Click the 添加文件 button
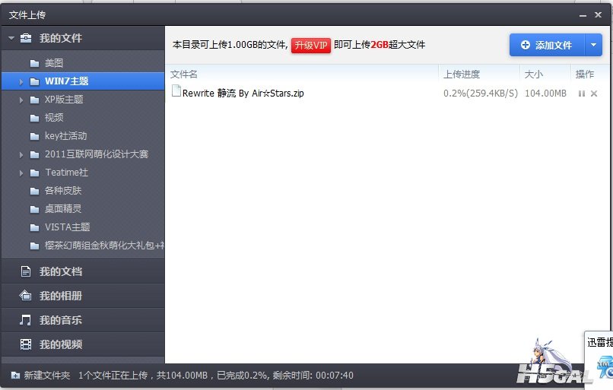The width and height of the screenshot is (613, 390). tap(546, 46)
